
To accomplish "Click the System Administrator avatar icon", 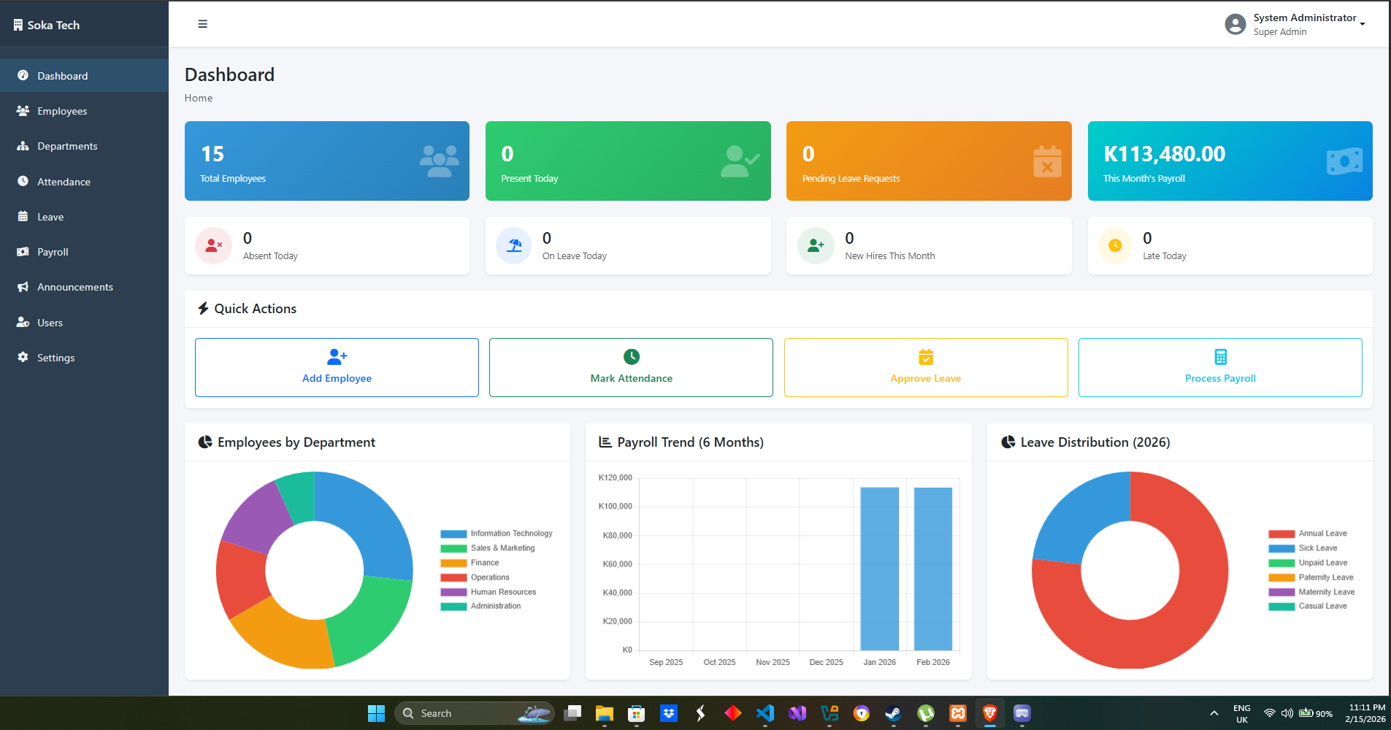I will (x=1235, y=23).
